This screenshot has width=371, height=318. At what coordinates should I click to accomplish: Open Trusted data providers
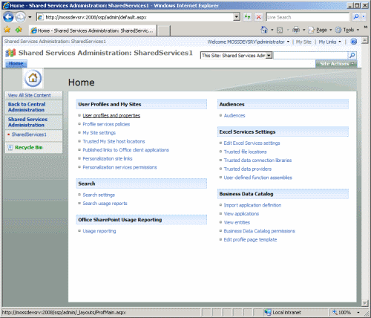[x=248, y=169]
